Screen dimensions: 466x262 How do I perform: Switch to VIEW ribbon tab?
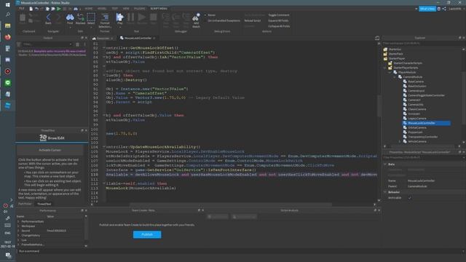(126, 9)
